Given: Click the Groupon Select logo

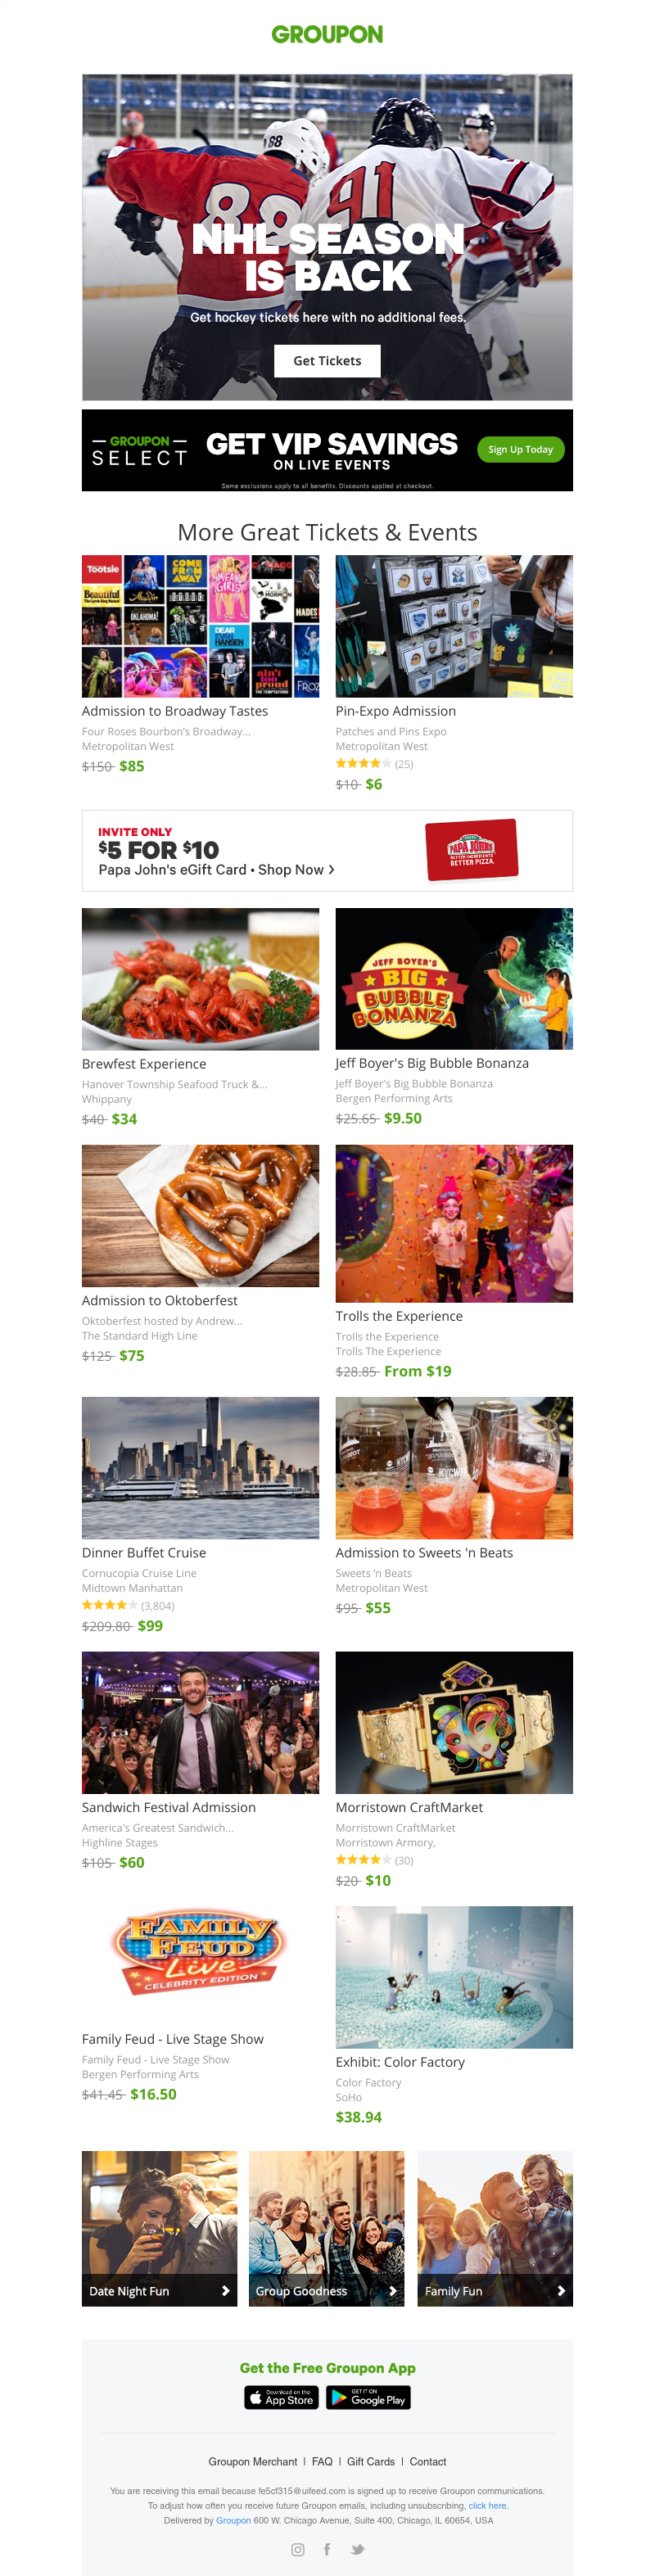Looking at the screenshot, I should click(x=139, y=450).
